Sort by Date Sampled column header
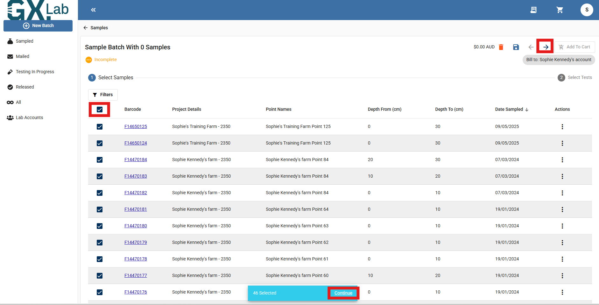 [509, 109]
